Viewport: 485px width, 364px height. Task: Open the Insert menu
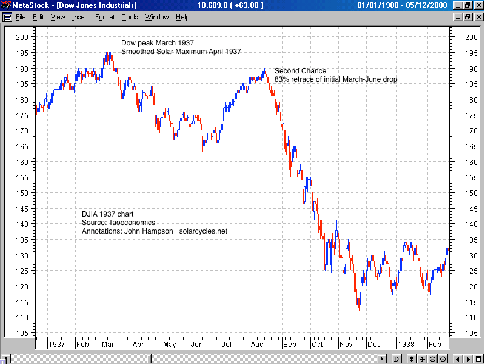pos(80,17)
